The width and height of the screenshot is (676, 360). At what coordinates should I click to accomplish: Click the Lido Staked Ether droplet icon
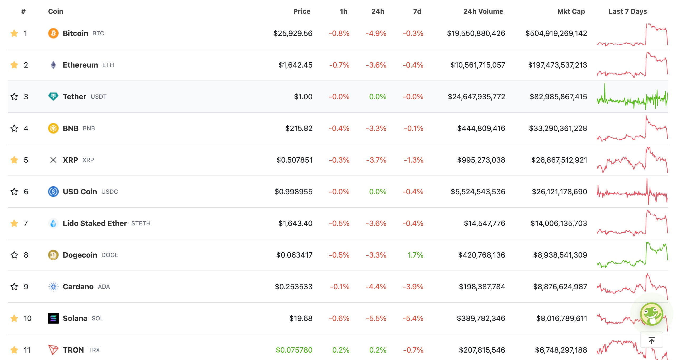click(53, 223)
